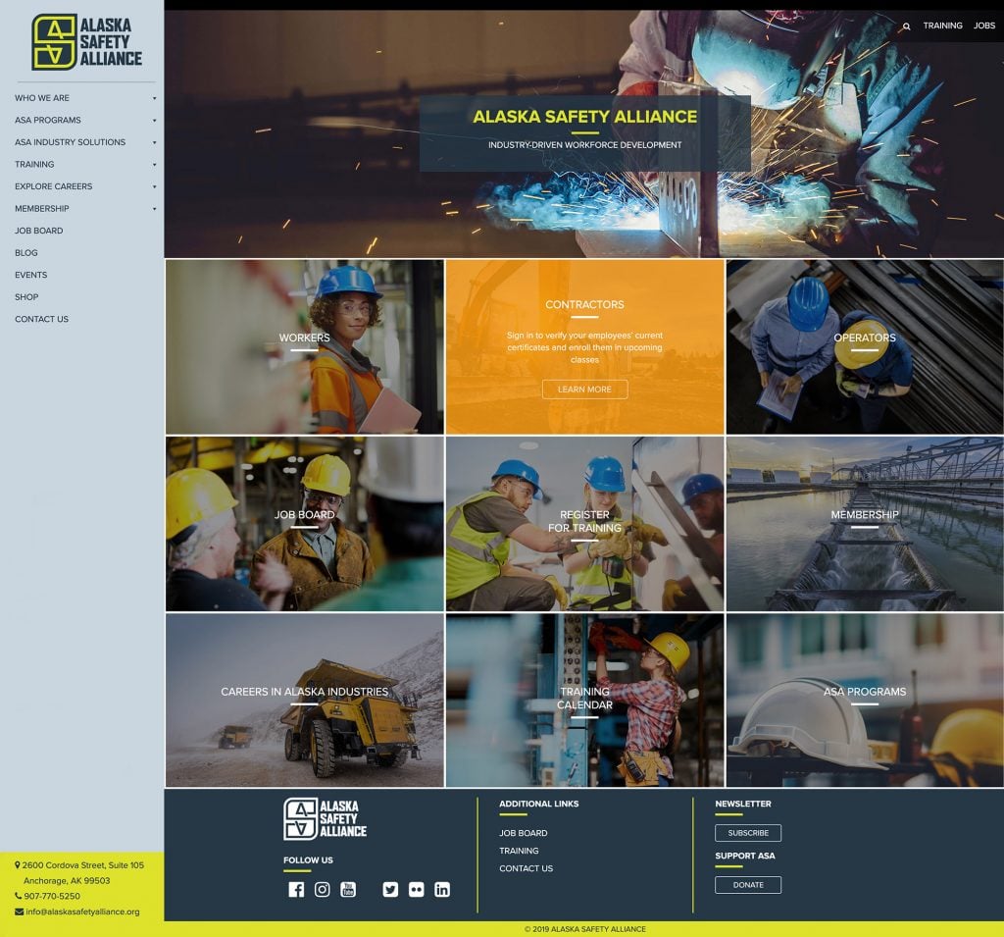Open the LinkedIn icon in footer
This screenshot has height=937, width=1004.
(x=442, y=890)
